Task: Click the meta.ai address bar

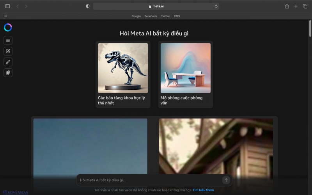Action: click(156, 6)
